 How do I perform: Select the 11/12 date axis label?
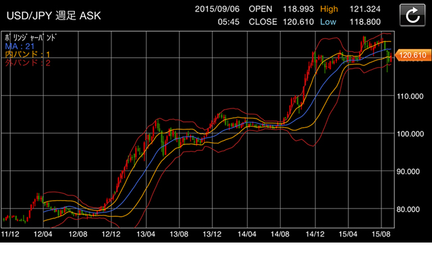[x=10, y=234]
